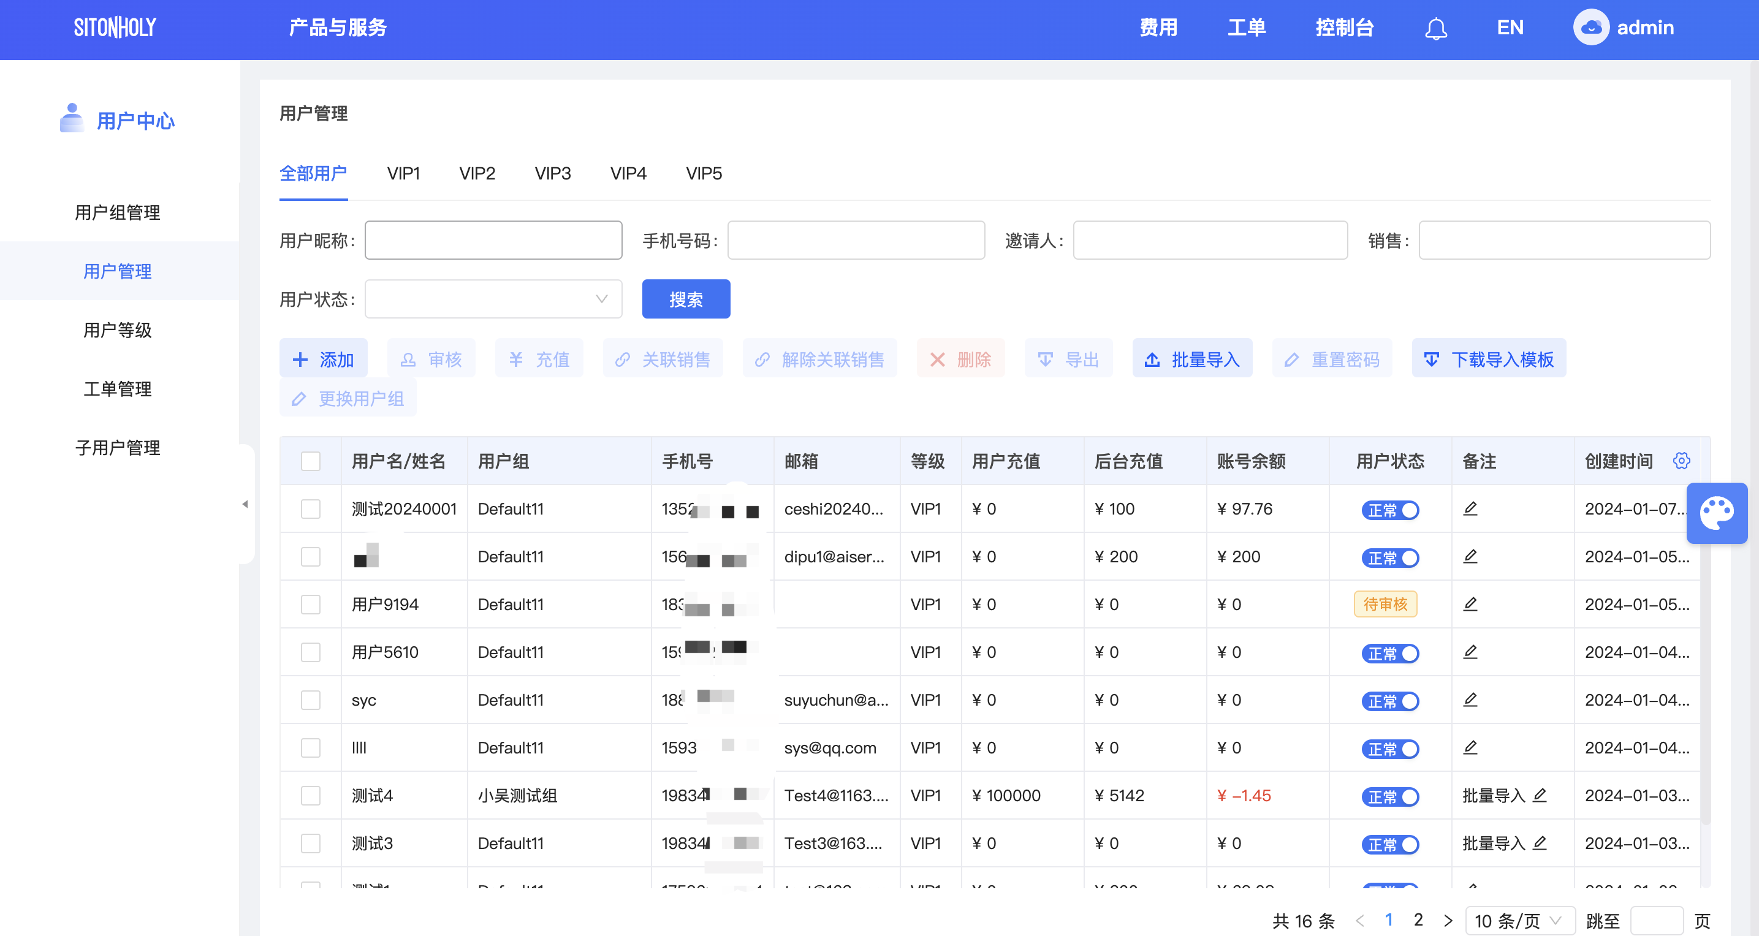Open 控制台 in the top bar
Viewport: 1759px width, 936px height.
(x=1345, y=28)
